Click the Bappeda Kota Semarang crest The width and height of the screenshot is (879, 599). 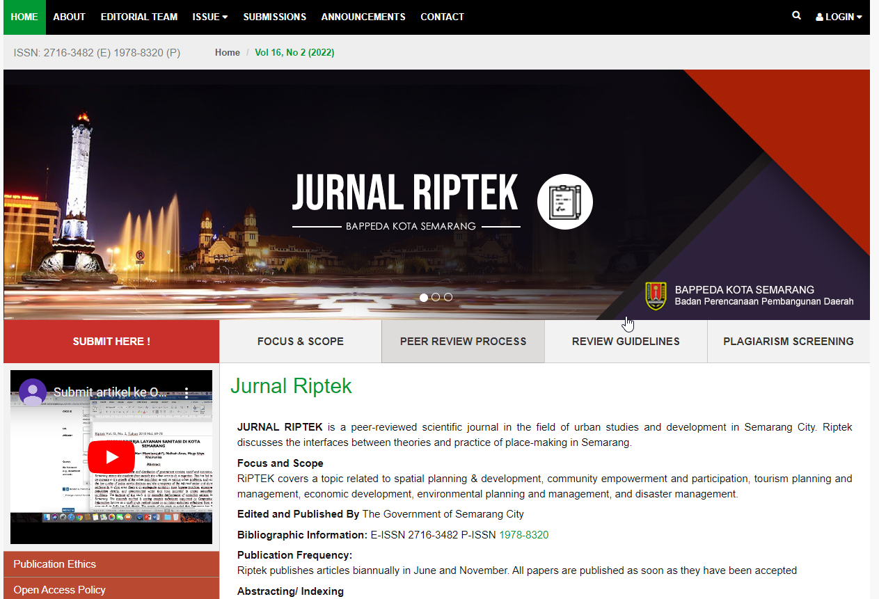tap(656, 296)
